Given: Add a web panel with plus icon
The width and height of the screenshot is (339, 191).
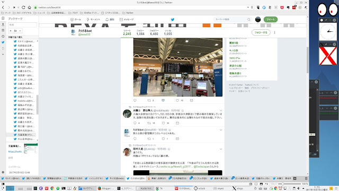Looking at the screenshot, I should [x=3, y=54].
